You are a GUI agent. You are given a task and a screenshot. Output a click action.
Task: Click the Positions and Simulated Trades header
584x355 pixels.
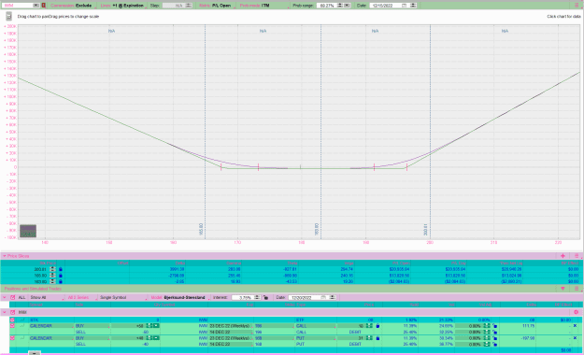pos(33,289)
